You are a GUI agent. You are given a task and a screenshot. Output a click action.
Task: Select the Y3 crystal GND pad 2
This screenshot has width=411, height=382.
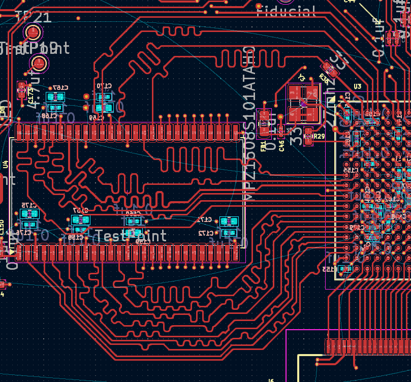[312, 92]
